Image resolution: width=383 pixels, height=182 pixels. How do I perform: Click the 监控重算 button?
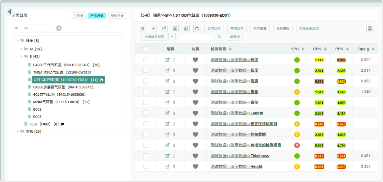point(260,29)
